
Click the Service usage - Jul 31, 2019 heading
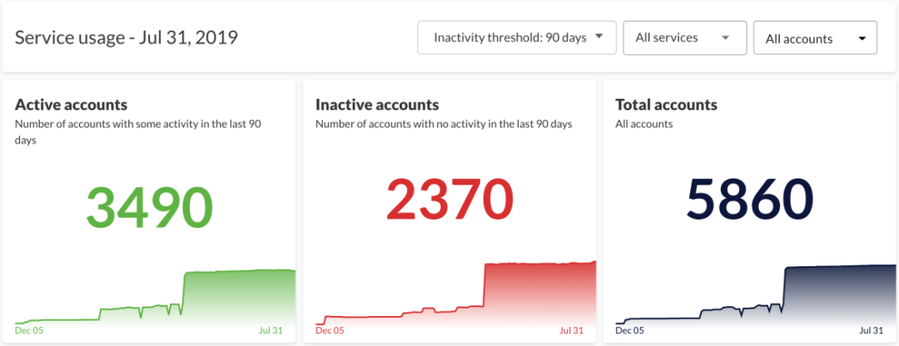(x=127, y=37)
